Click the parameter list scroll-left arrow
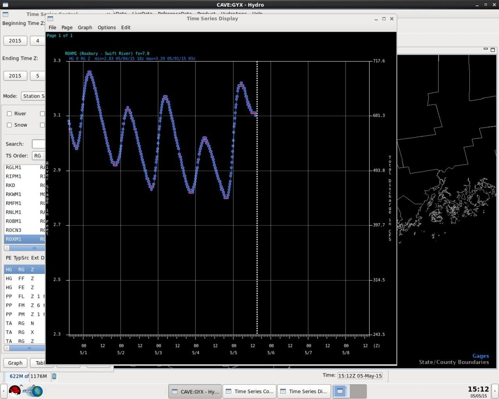This screenshot has height=399, width=499. click(x=7, y=348)
